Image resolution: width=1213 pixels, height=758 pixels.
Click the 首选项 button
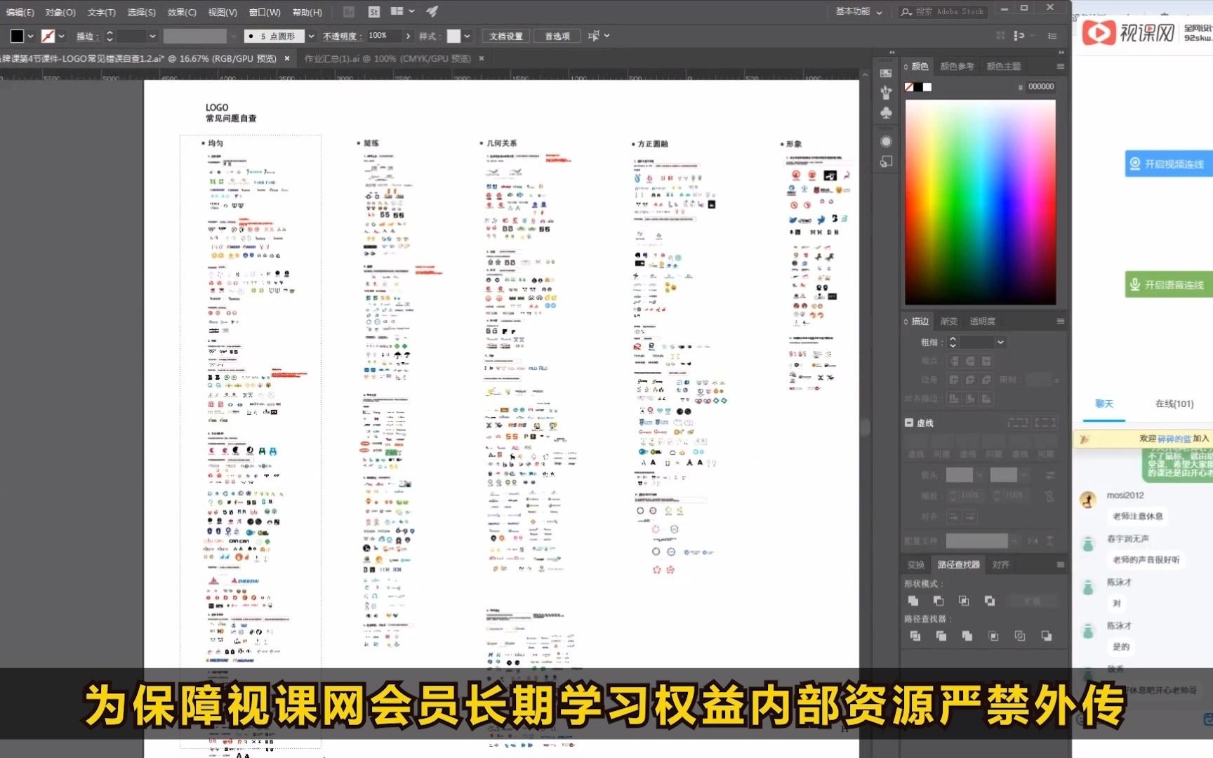pyautogui.click(x=557, y=36)
